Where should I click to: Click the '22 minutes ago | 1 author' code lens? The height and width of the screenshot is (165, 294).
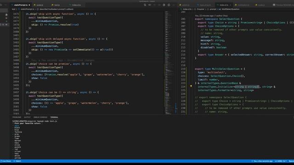coord(211,16)
